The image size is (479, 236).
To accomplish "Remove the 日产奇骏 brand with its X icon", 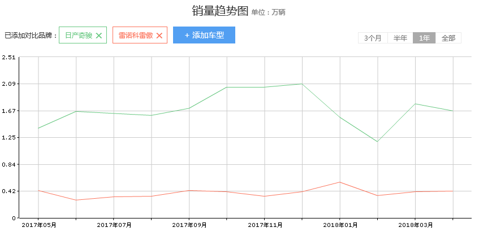I will point(99,36).
